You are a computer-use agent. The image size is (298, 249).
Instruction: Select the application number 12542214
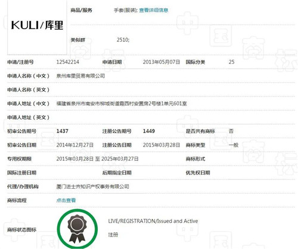[x=68, y=62]
